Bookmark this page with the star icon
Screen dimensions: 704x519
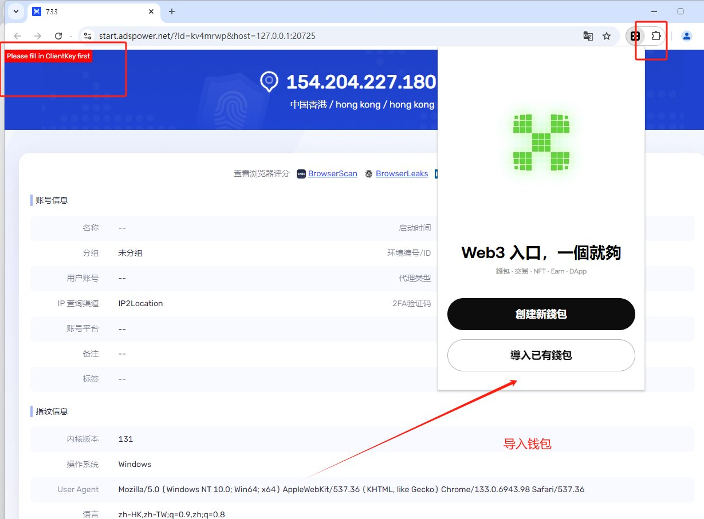[607, 36]
